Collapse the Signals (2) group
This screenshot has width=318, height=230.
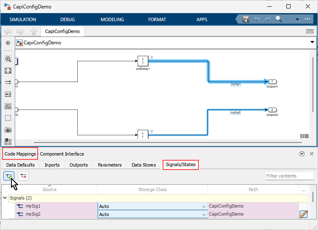click(x=5, y=198)
